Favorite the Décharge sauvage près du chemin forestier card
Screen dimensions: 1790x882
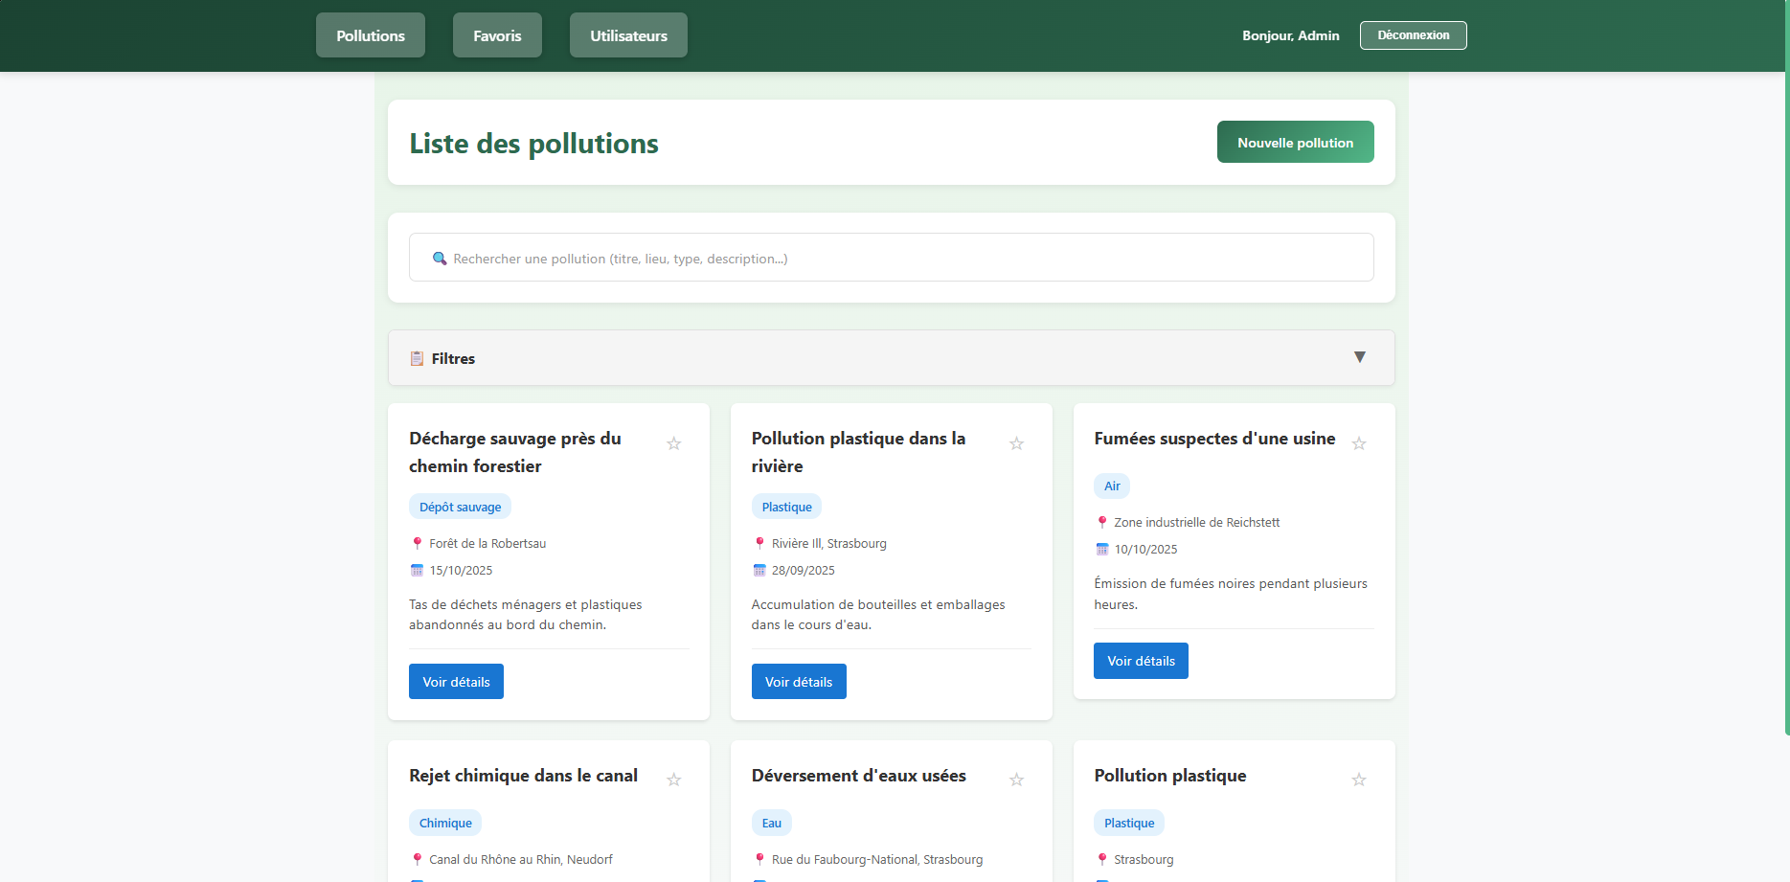674,443
